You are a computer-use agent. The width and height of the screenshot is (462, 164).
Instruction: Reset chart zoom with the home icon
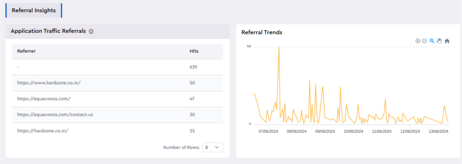click(447, 41)
